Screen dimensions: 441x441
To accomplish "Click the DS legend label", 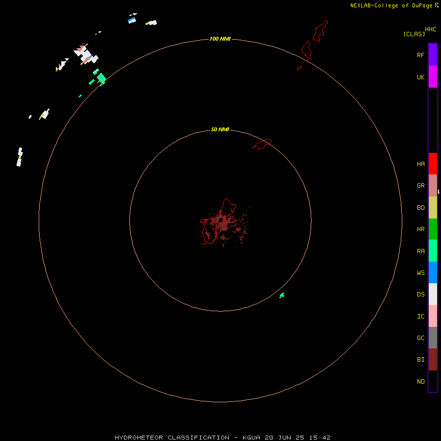I will point(421,294).
